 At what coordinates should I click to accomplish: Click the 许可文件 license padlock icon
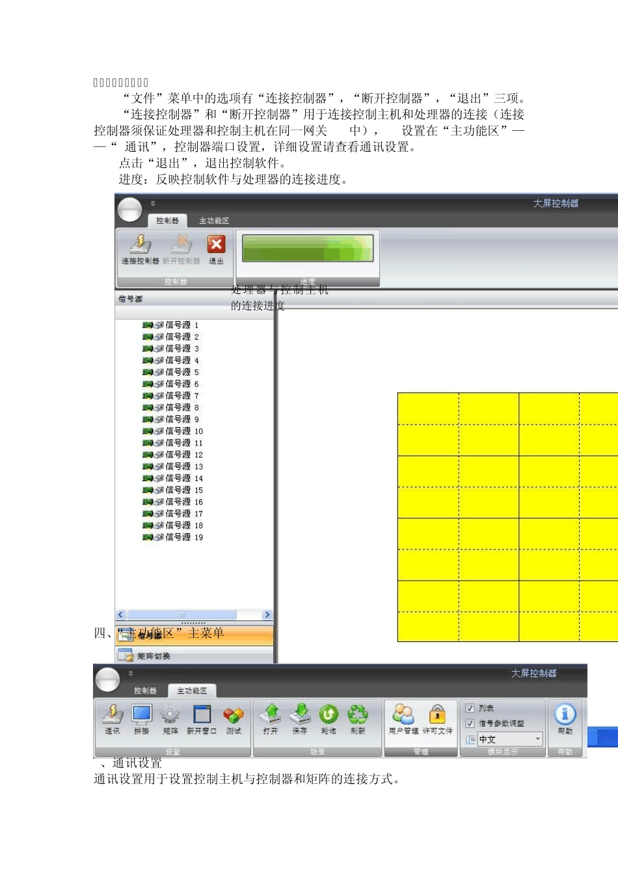point(438,714)
